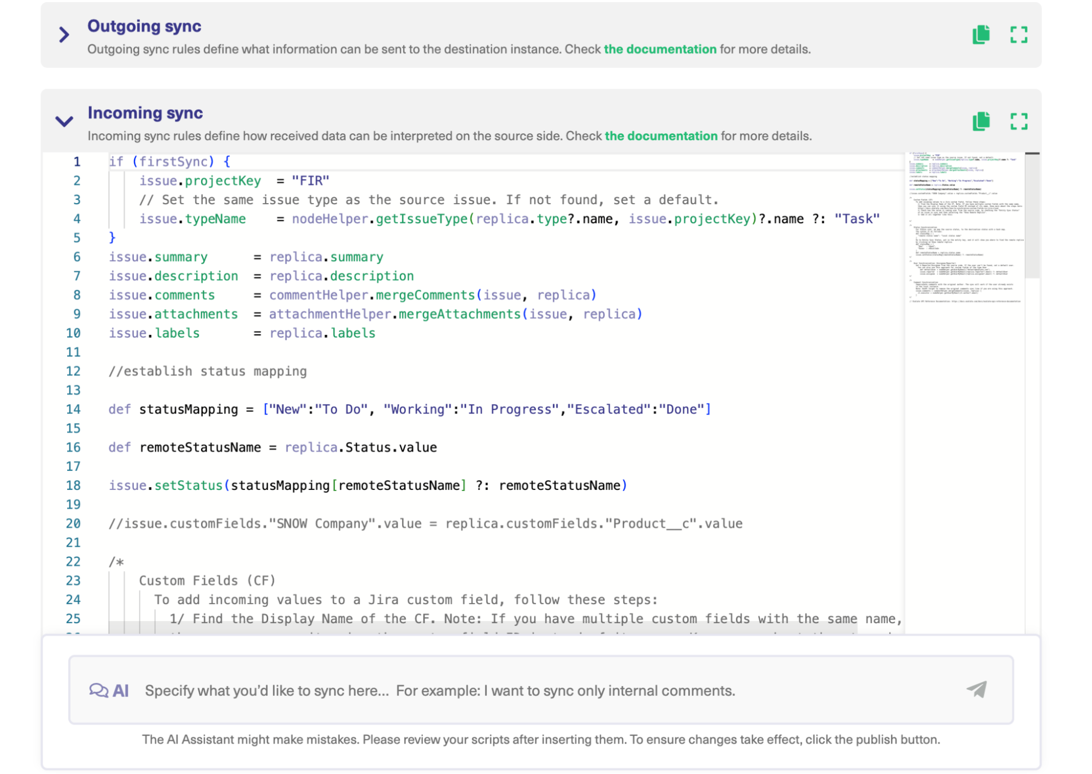Copy the Outgoing sync script
This screenshot has height=774, width=1092.
(981, 34)
